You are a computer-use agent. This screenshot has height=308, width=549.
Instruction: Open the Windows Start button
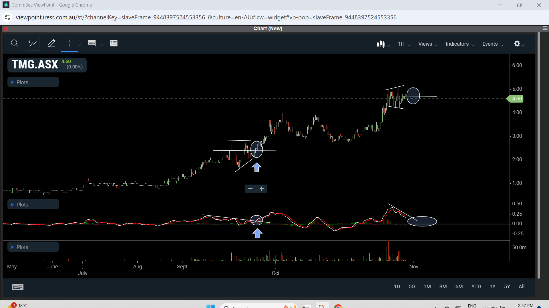tap(210, 306)
